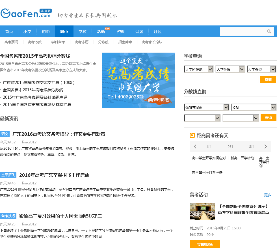Open 高三第一次月考准备 link
This screenshot has width=277, height=252.
pos(207,173)
